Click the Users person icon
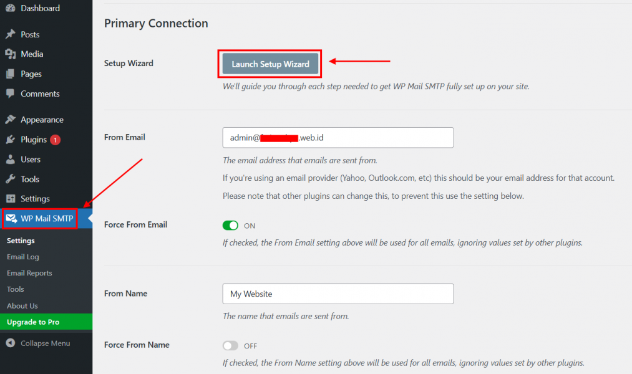The width and height of the screenshot is (632, 374). (11, 160)
